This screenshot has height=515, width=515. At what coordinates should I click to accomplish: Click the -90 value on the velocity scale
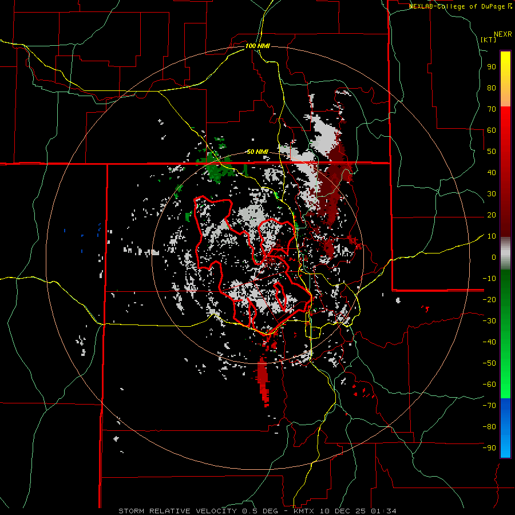coord(489,448)
